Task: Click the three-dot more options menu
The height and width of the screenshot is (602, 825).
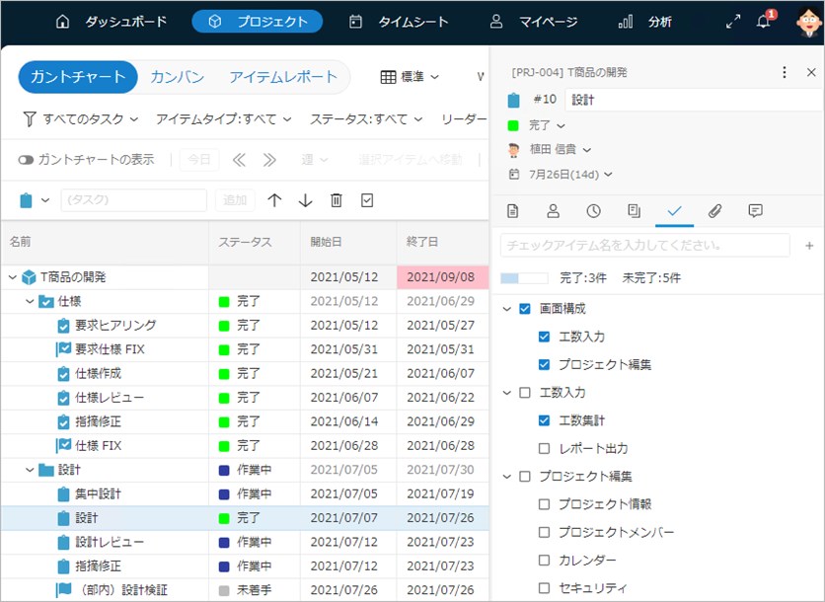Action: (785, 72)
